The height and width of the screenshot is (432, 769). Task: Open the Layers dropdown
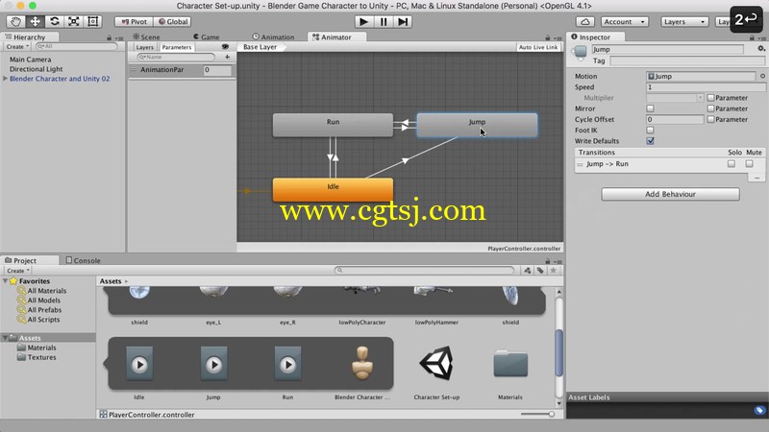(683, 21)
